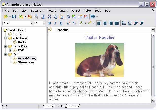Select the General note in tree
The width and height of the screenshot is (157, 110).
tap(18, 34)
